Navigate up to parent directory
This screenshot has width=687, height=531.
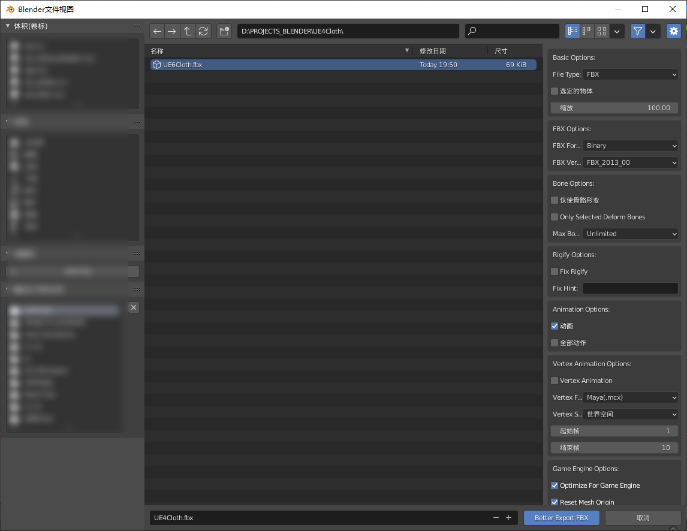point(188,31)
